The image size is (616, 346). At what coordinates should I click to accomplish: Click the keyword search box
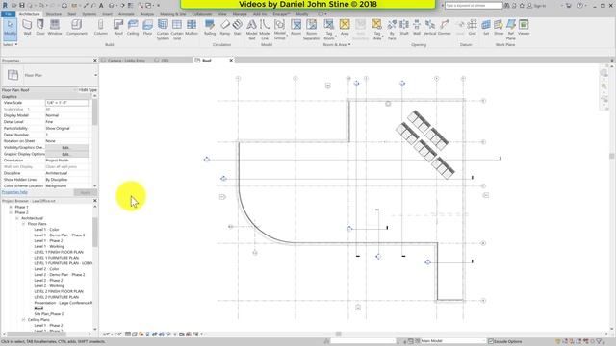click(474, 6)
